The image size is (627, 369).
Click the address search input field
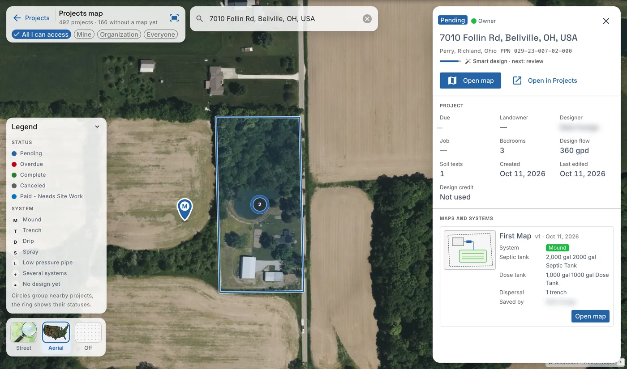284,19
